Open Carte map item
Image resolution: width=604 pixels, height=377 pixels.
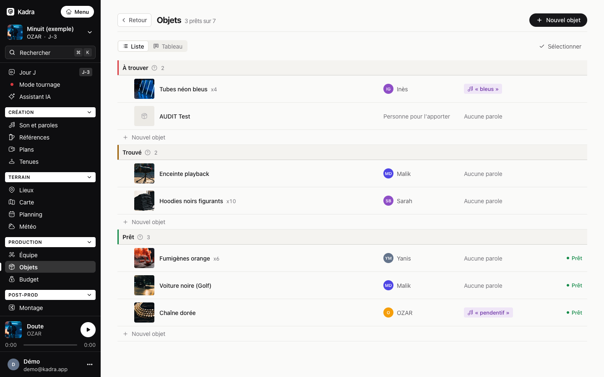click(50, 202)
